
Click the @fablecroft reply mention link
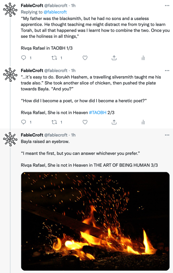(55, 12)
